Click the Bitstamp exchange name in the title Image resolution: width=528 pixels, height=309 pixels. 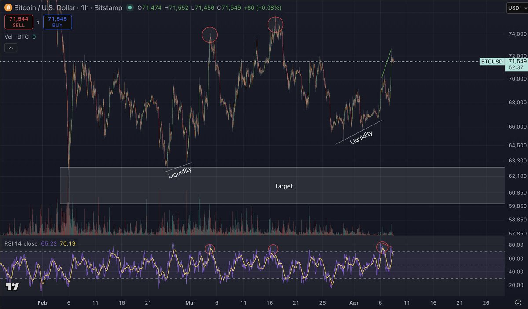coord(110,7)
